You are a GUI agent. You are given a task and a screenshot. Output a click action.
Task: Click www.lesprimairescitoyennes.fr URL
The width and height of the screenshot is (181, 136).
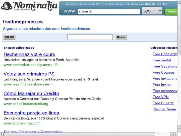point(28,84)
